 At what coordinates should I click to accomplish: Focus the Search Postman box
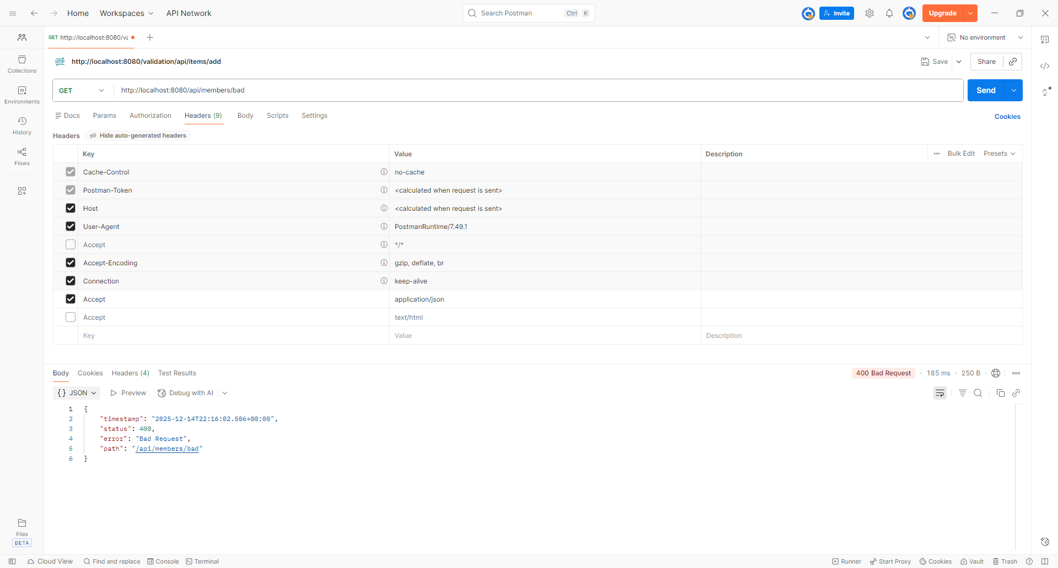point(529,13)
